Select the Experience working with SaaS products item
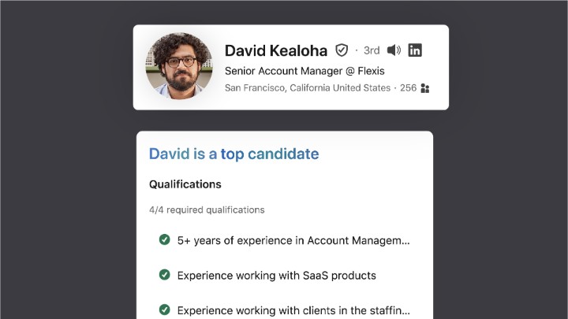 tap(276, 276)
